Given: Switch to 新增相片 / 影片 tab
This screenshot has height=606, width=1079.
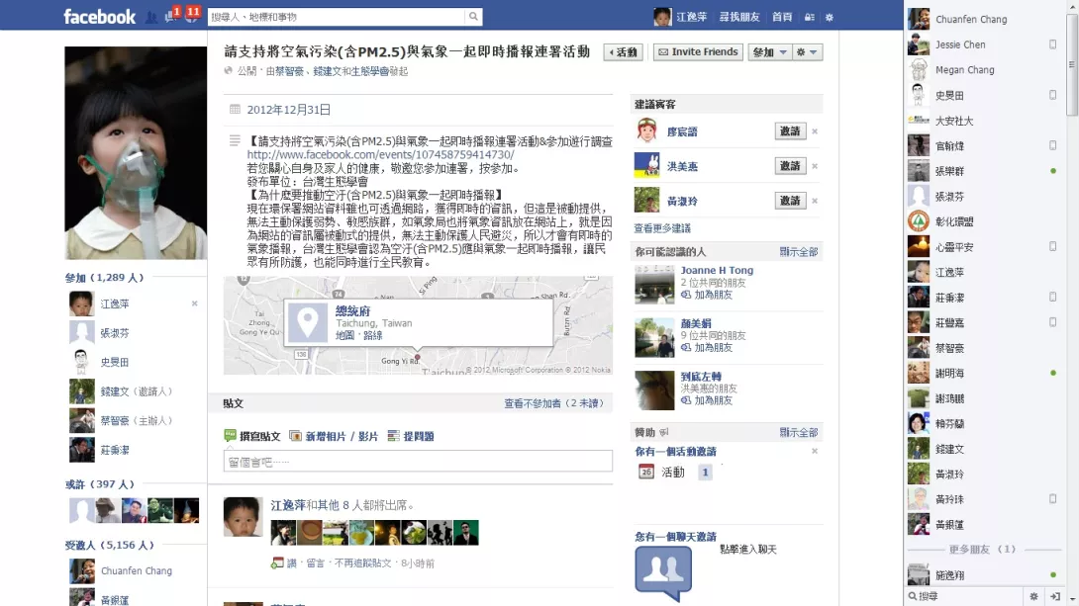Looking at the screenshot, I should point(334,436).
